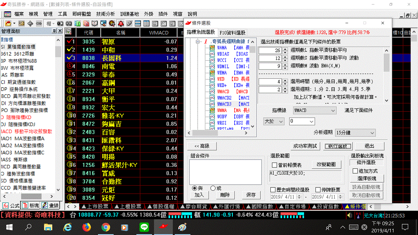Click the WAMA indicator icon in tree
Screen dimensions: 418x235
coord(212,48)
